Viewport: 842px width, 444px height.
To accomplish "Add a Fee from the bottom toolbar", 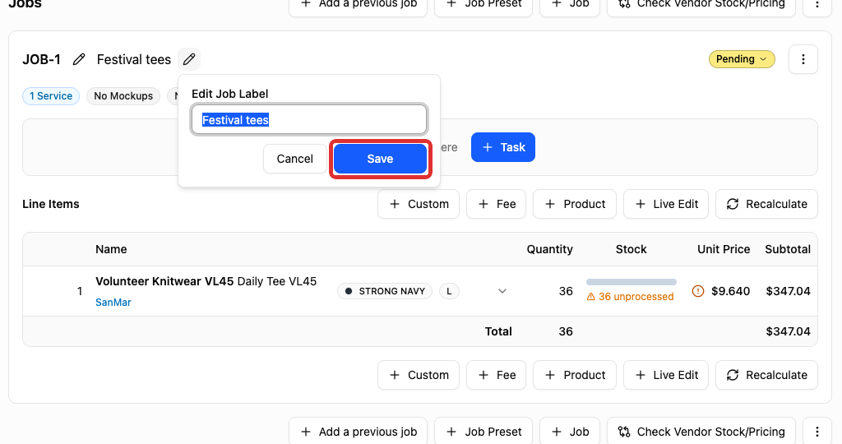I will point(496,375).
